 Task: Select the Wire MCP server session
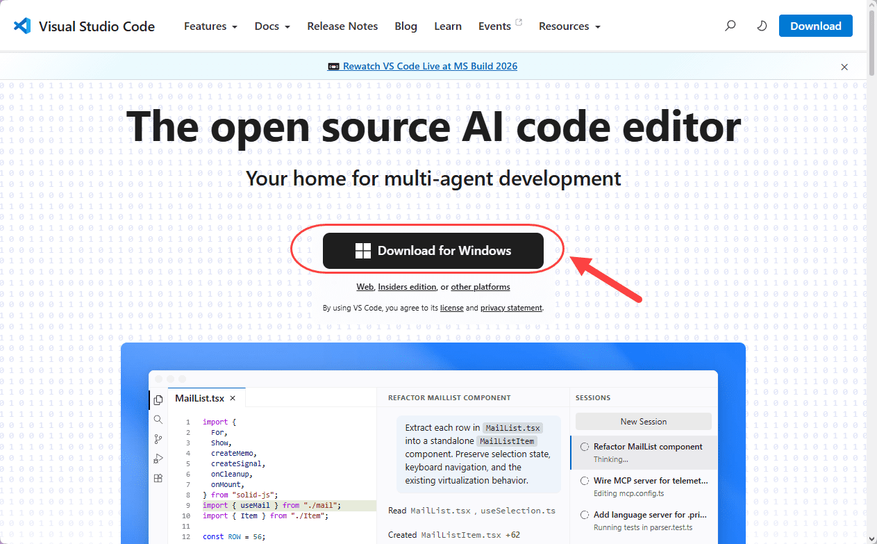pos(644,486)
